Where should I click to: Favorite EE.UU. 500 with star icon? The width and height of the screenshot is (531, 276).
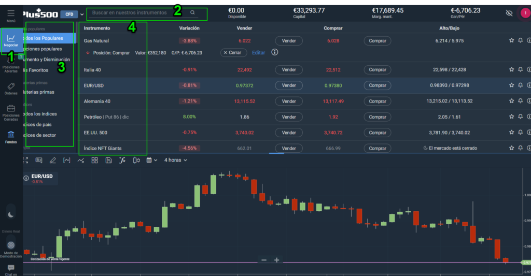pos(511,132)
